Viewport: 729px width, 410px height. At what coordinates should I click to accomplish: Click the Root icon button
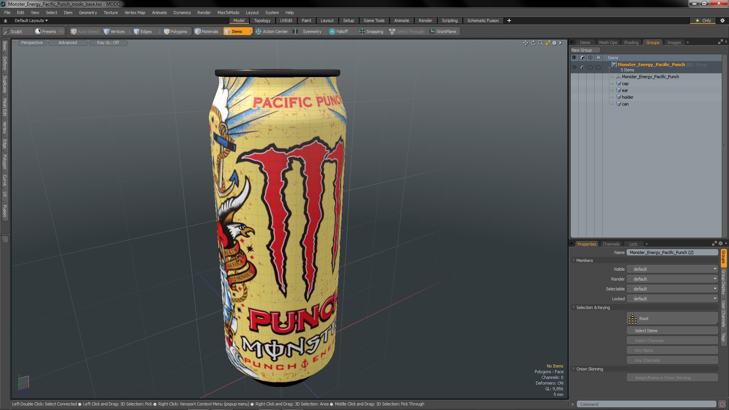[672, 319]
